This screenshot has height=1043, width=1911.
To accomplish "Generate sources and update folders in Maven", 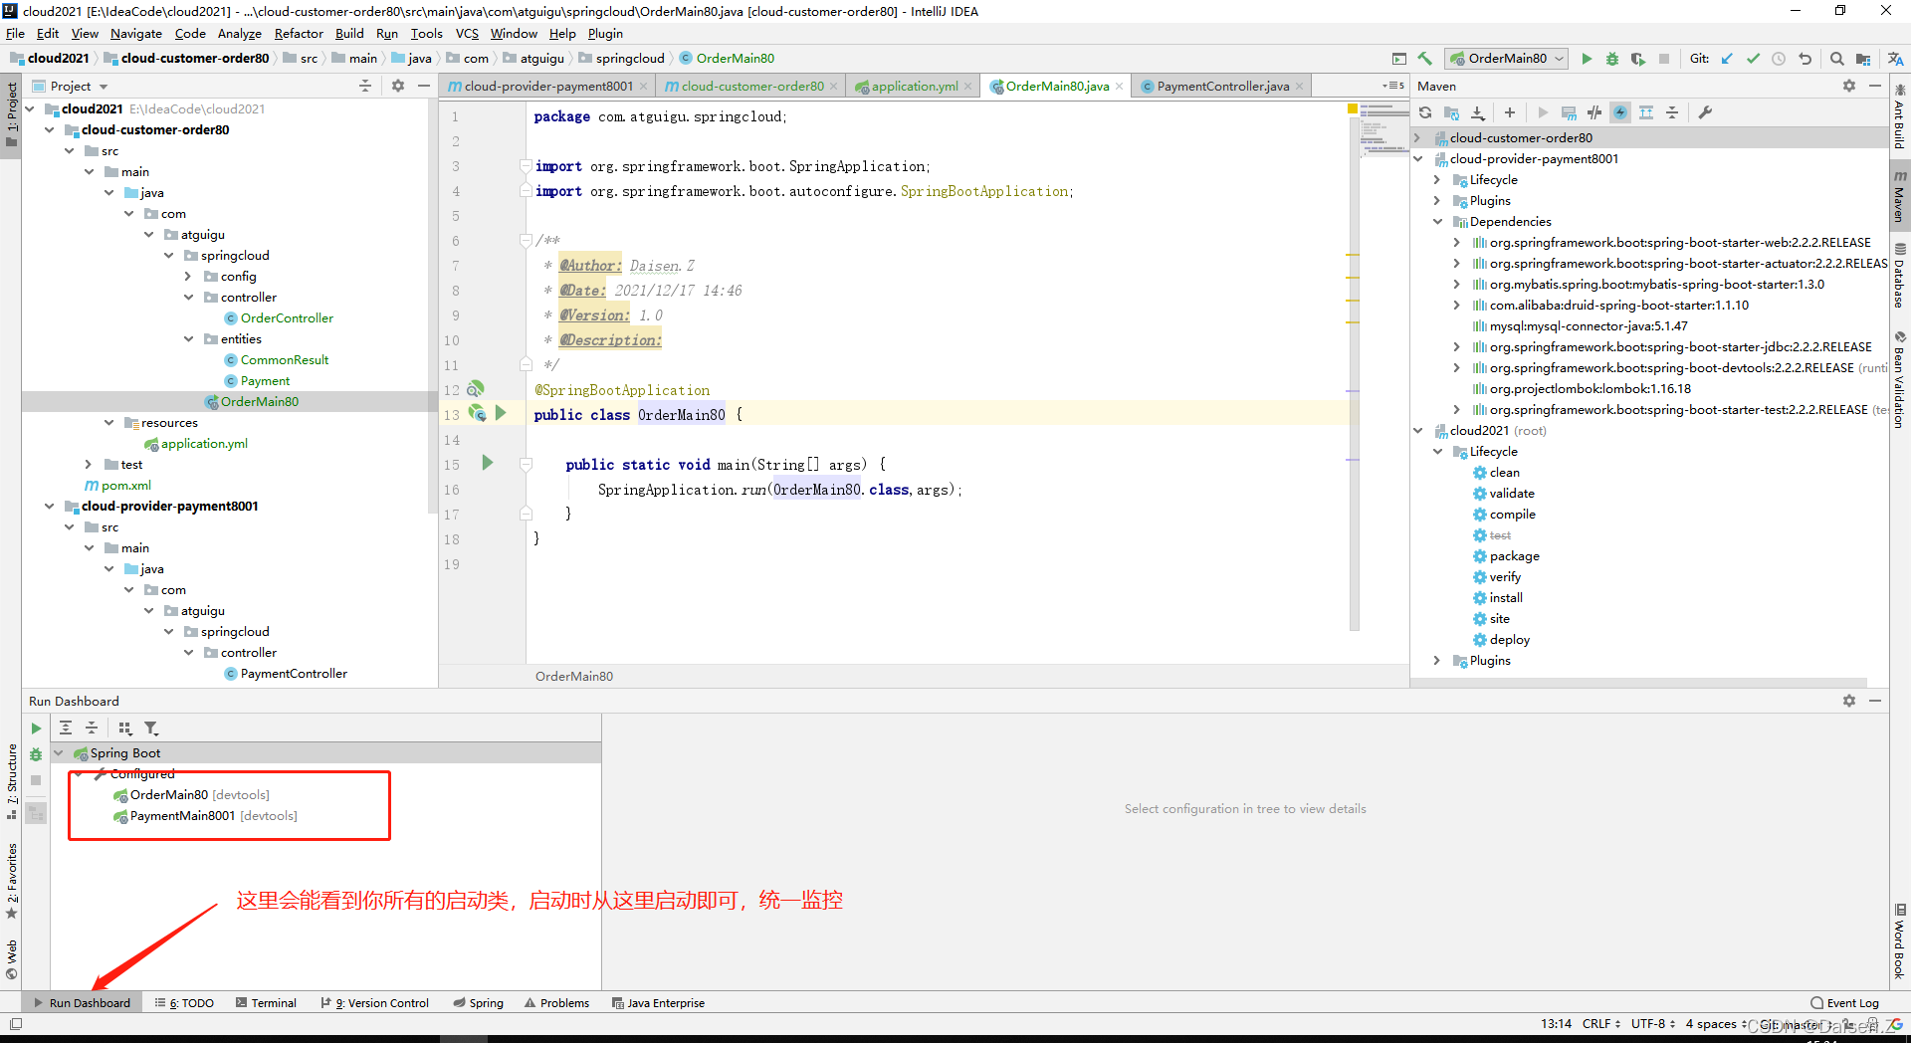I will click(x=1451, y=112).
